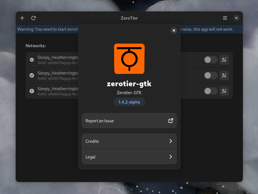This screenshot has height=194, width=258.
Task: Click the warning banner text about starting zerotier
Action: (x=48, y=29)
